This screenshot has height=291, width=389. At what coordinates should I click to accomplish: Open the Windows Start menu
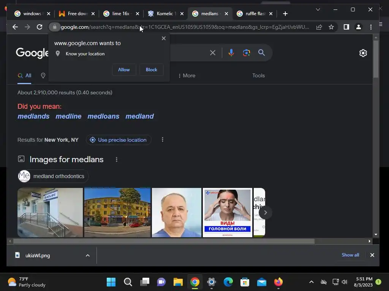tap(111, 282)
